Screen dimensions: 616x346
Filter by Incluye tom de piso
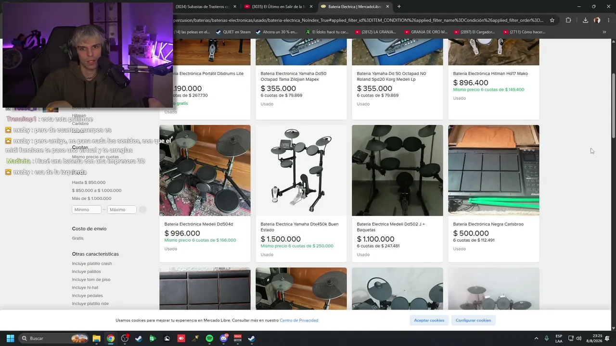(91, 280)
